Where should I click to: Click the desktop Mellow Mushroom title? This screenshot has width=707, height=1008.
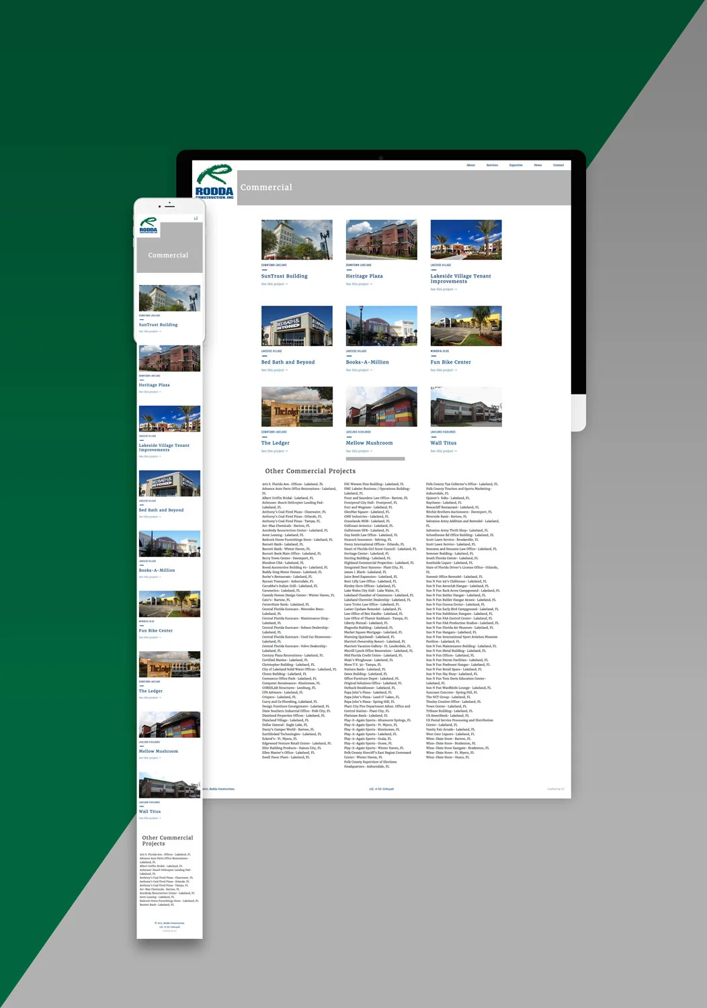click(x=370, y=443)
